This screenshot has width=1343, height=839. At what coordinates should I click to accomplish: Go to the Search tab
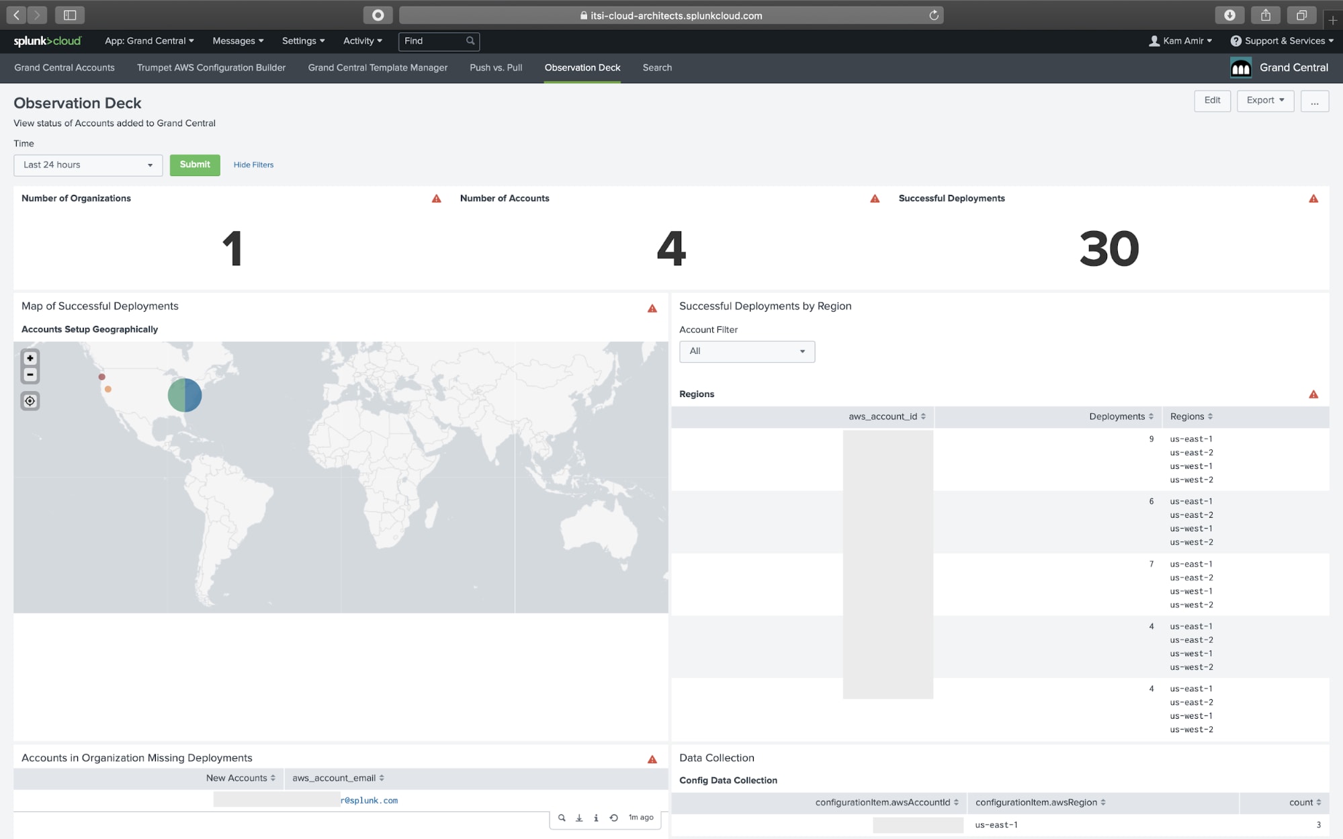pyautogui.click(x=657, y=68)
